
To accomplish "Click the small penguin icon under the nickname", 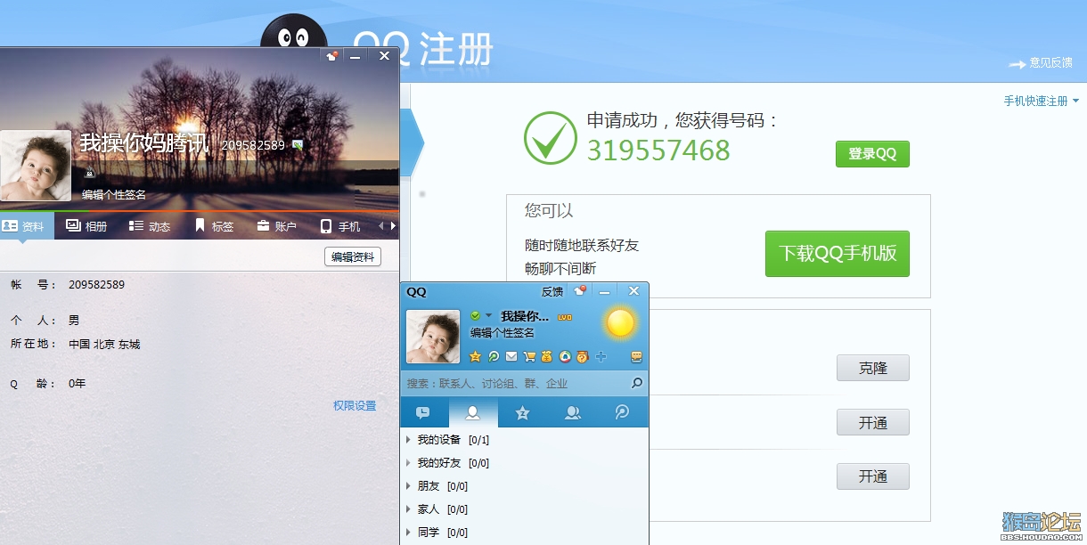I will [88, 175].
